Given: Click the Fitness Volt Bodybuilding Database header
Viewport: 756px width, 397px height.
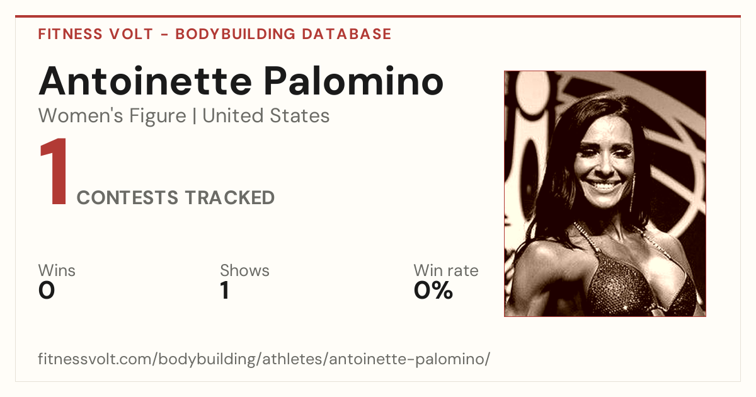Looking at the screenshot, I should 215,34.
